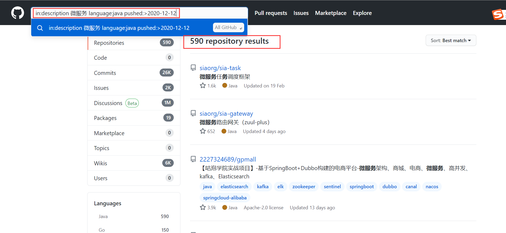Screen dimensions: 506x233
Task: Select the Wikis filter in the sidebar
Action: (134, 163)
